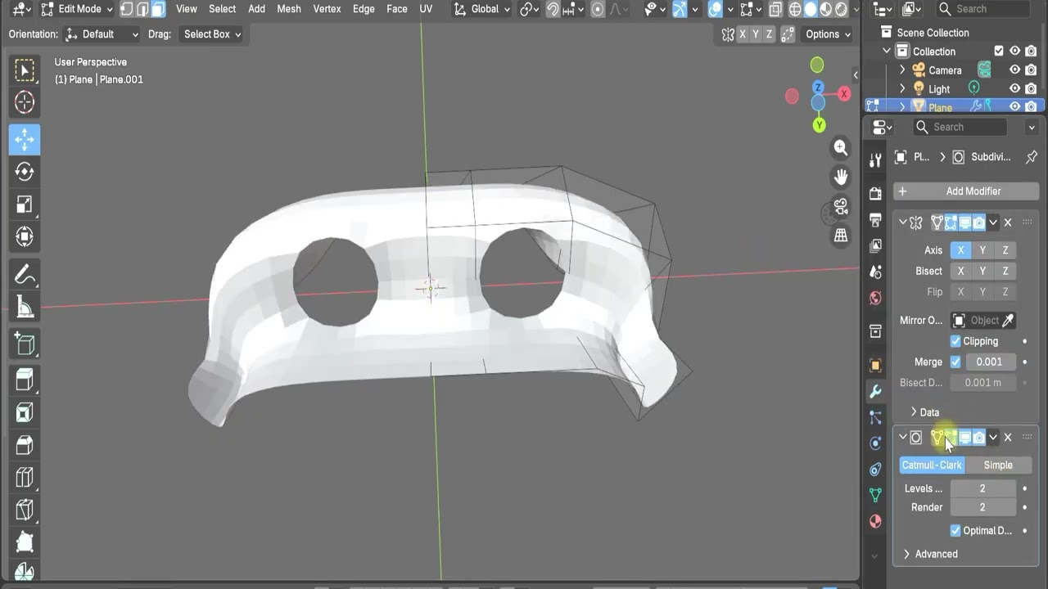
Task: Collapse the Collection in outliner
Action: coord(887,51)
